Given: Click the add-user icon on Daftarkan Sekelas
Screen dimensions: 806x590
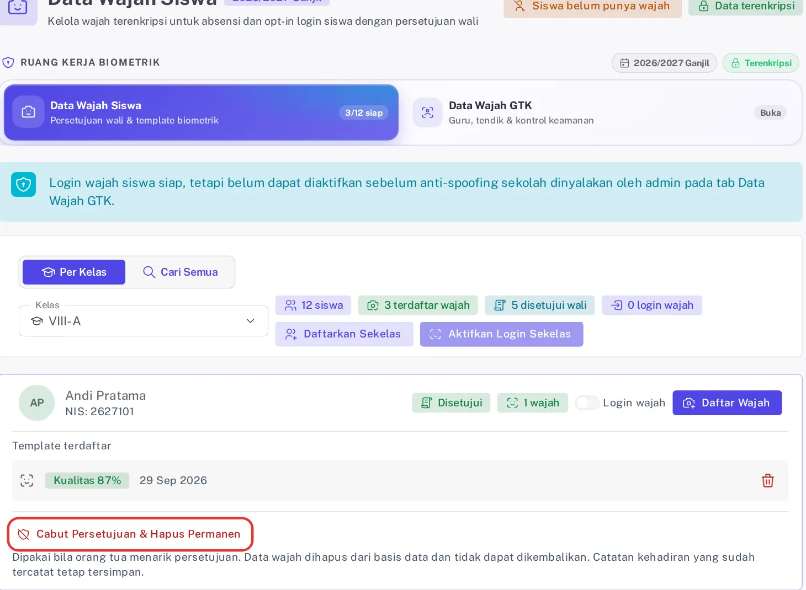Looking at the screenshot, I should coord(291,334).
